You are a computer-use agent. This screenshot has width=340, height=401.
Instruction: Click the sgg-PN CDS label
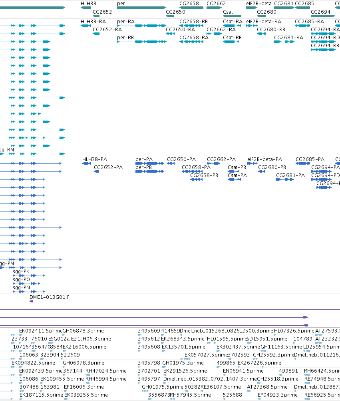pyautogui.click(x=22, y=288)
